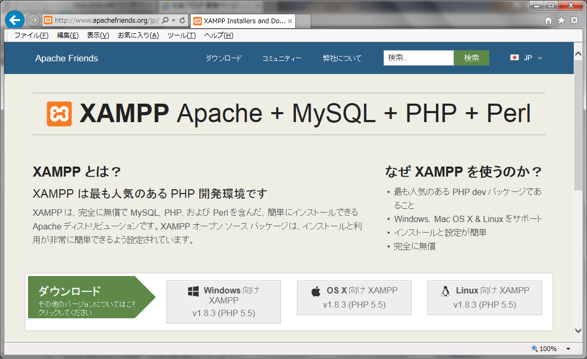Screen dimensions: 587x359
Task: Click the Japan flag language icon
Action: tap(515, 58)
